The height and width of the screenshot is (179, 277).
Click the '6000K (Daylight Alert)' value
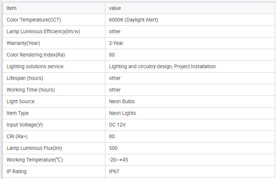(x=134, y=20)
